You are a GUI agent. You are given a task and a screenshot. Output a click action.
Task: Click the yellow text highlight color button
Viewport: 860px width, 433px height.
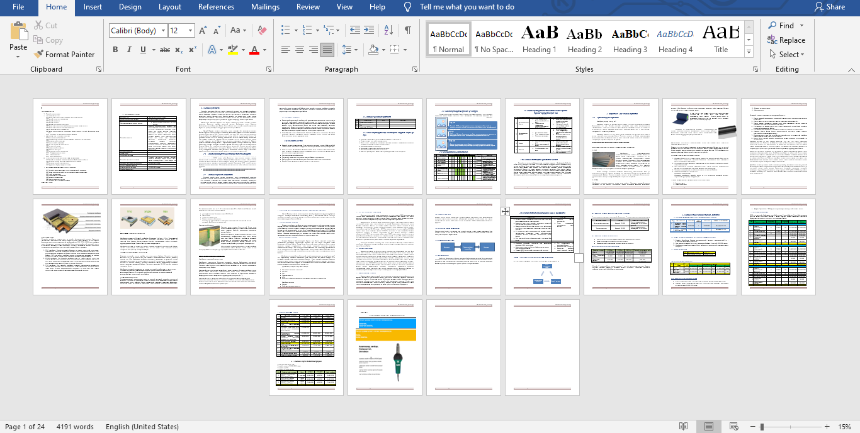232,50
